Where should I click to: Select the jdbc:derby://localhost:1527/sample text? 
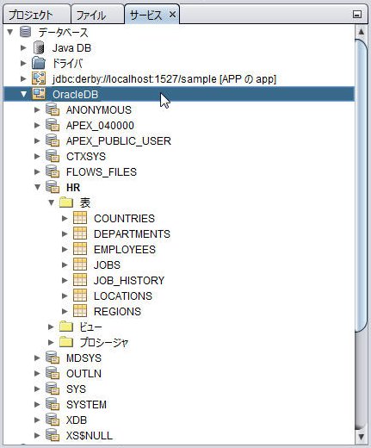pos(134,79)
